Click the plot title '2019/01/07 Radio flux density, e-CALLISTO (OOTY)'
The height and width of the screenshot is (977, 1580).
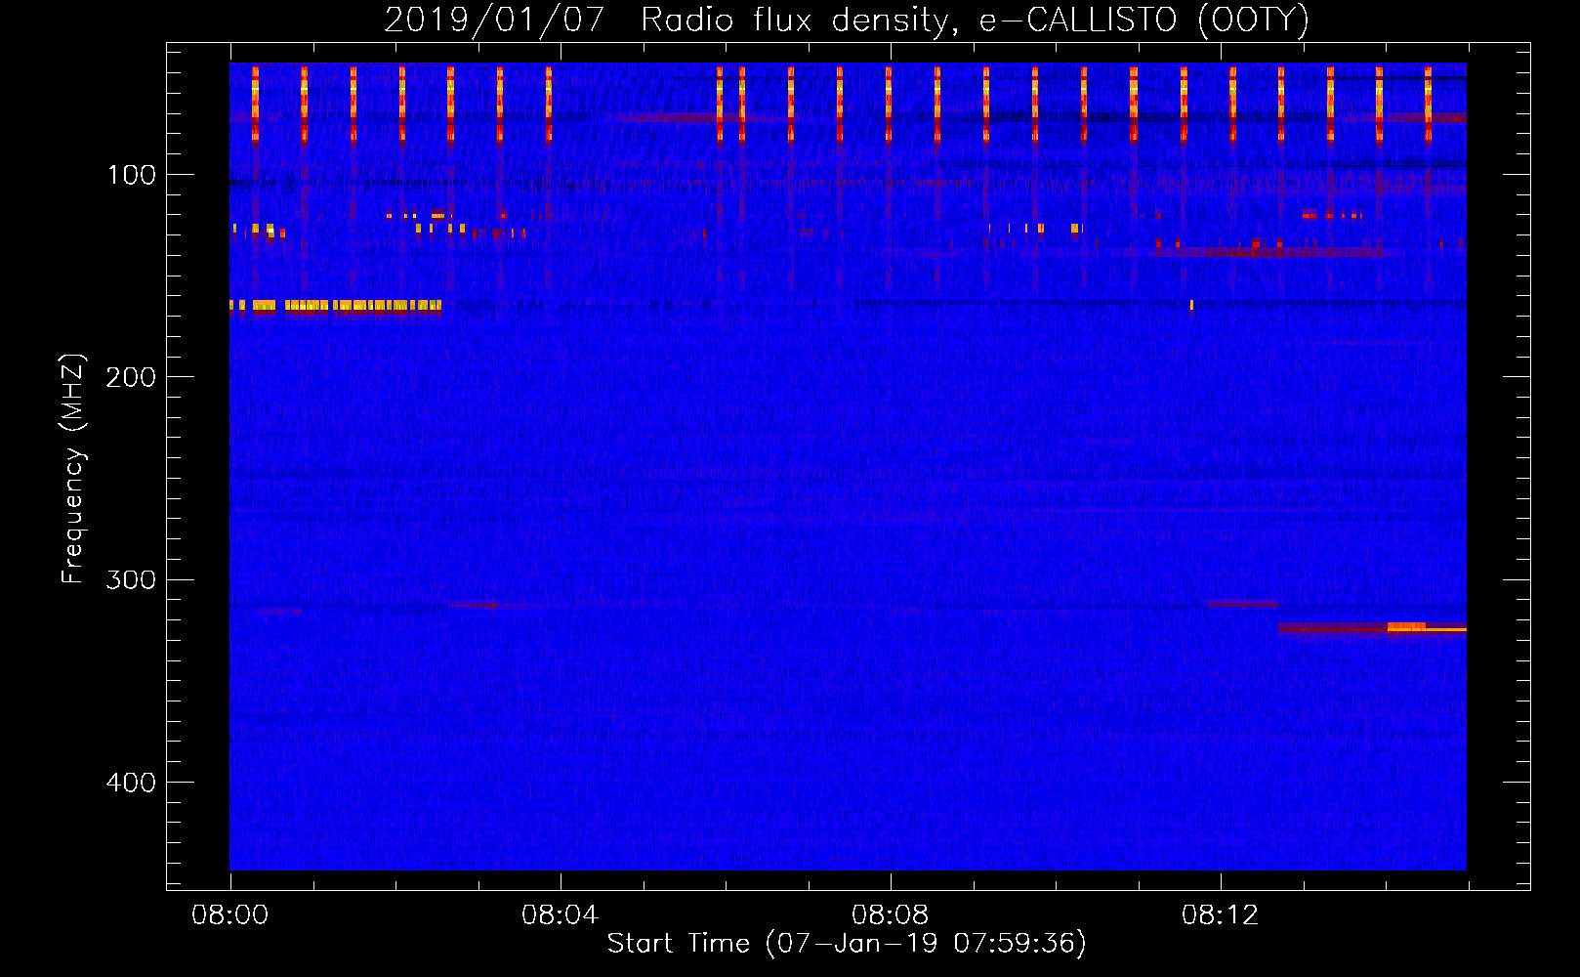[x=847, y=20]
